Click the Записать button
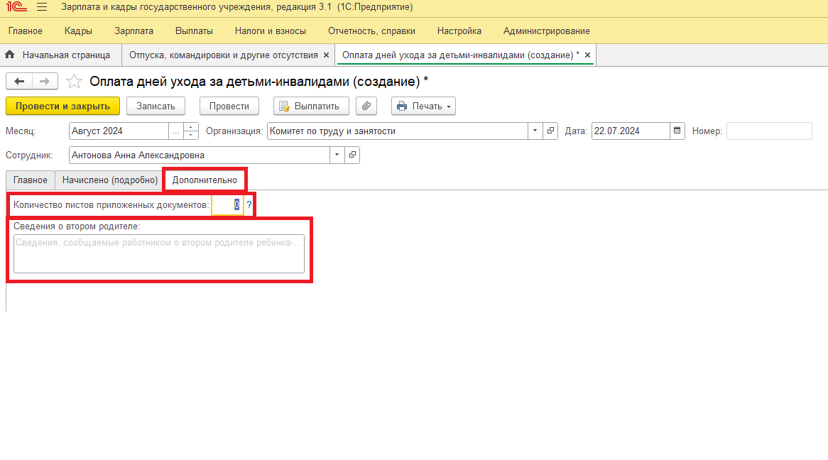Screen dimensions: 828x460 coord(156,106)
